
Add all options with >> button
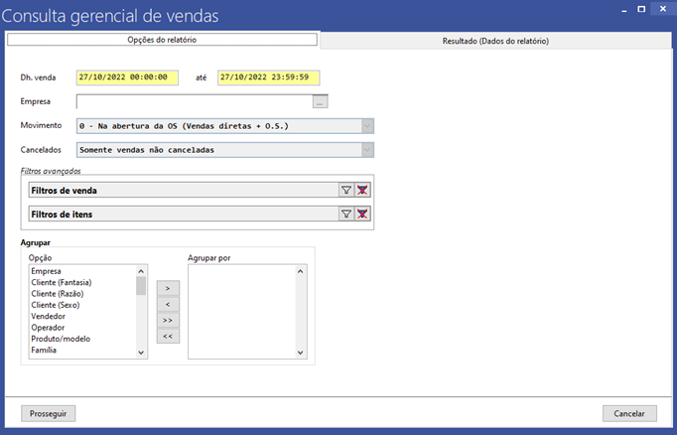click(168, 321)
